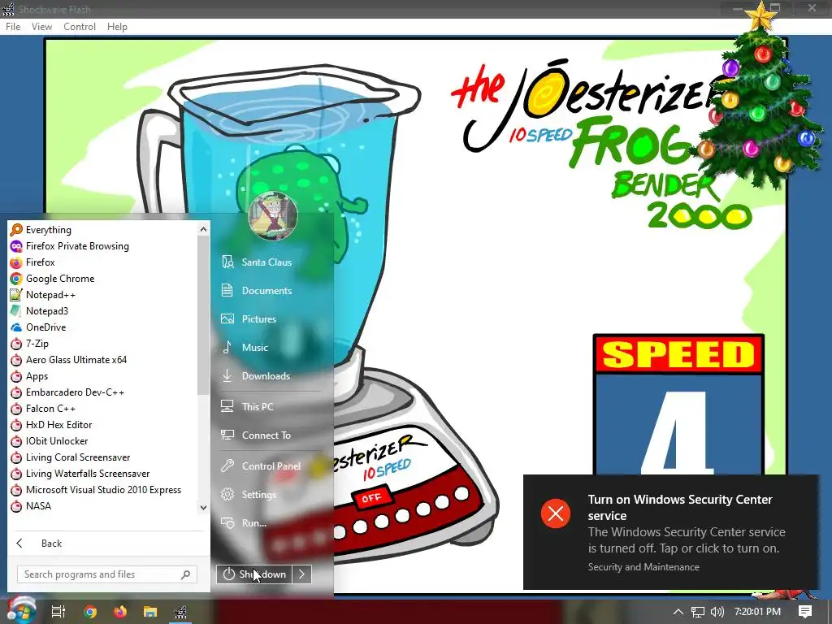832x624 pixels.
Task: Expand Embarcadero Dev-C++ folder
Action: click(x=68, y=392)
